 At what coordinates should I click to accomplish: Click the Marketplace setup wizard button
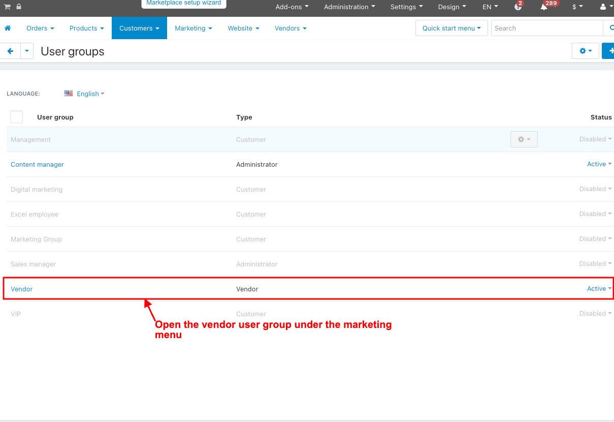tap(183, 3)
